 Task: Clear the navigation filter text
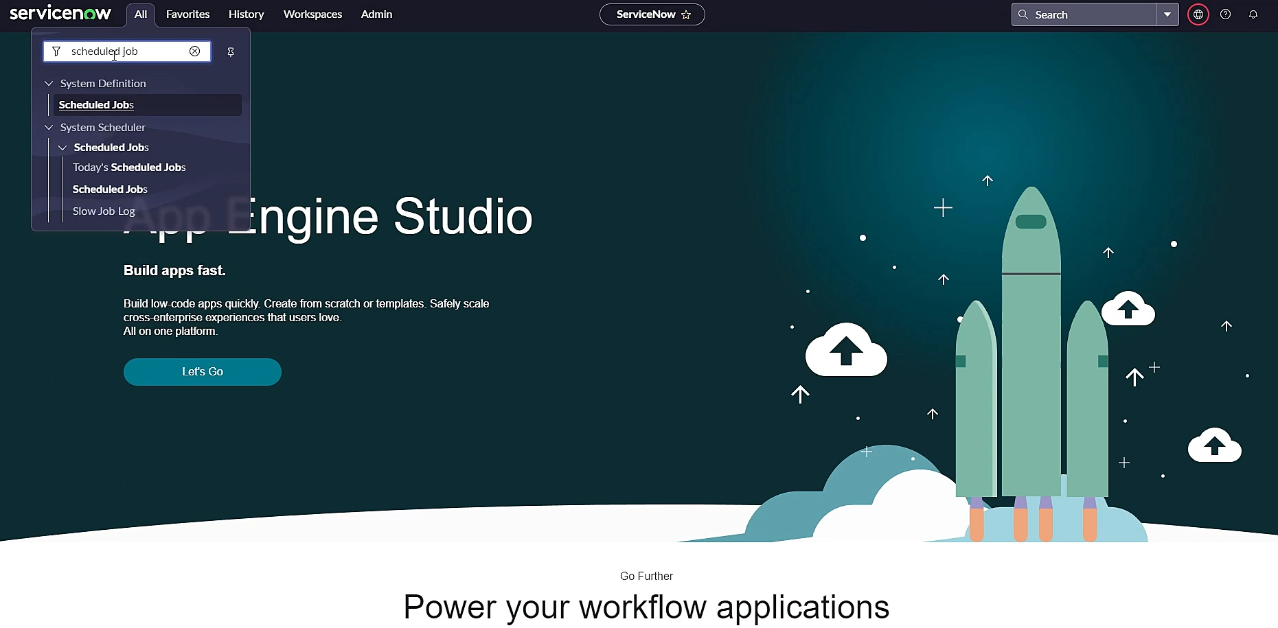pyautogui.click(x=195, y=51)
